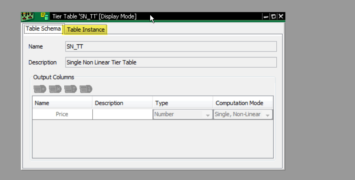Screen dimensions: 355x180
Task: Click the Description field with Single Non Linear
Action: (x=171, y=63)
